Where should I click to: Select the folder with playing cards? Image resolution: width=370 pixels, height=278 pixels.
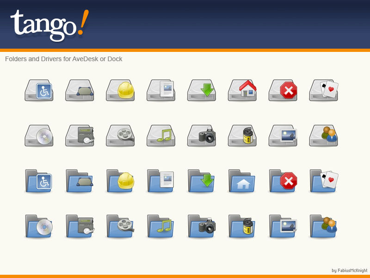pos(323,181)
